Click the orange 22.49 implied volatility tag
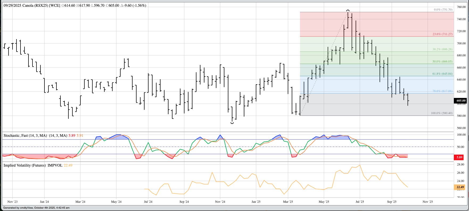The height and width of the screenshot is (211, 469). 460,187
